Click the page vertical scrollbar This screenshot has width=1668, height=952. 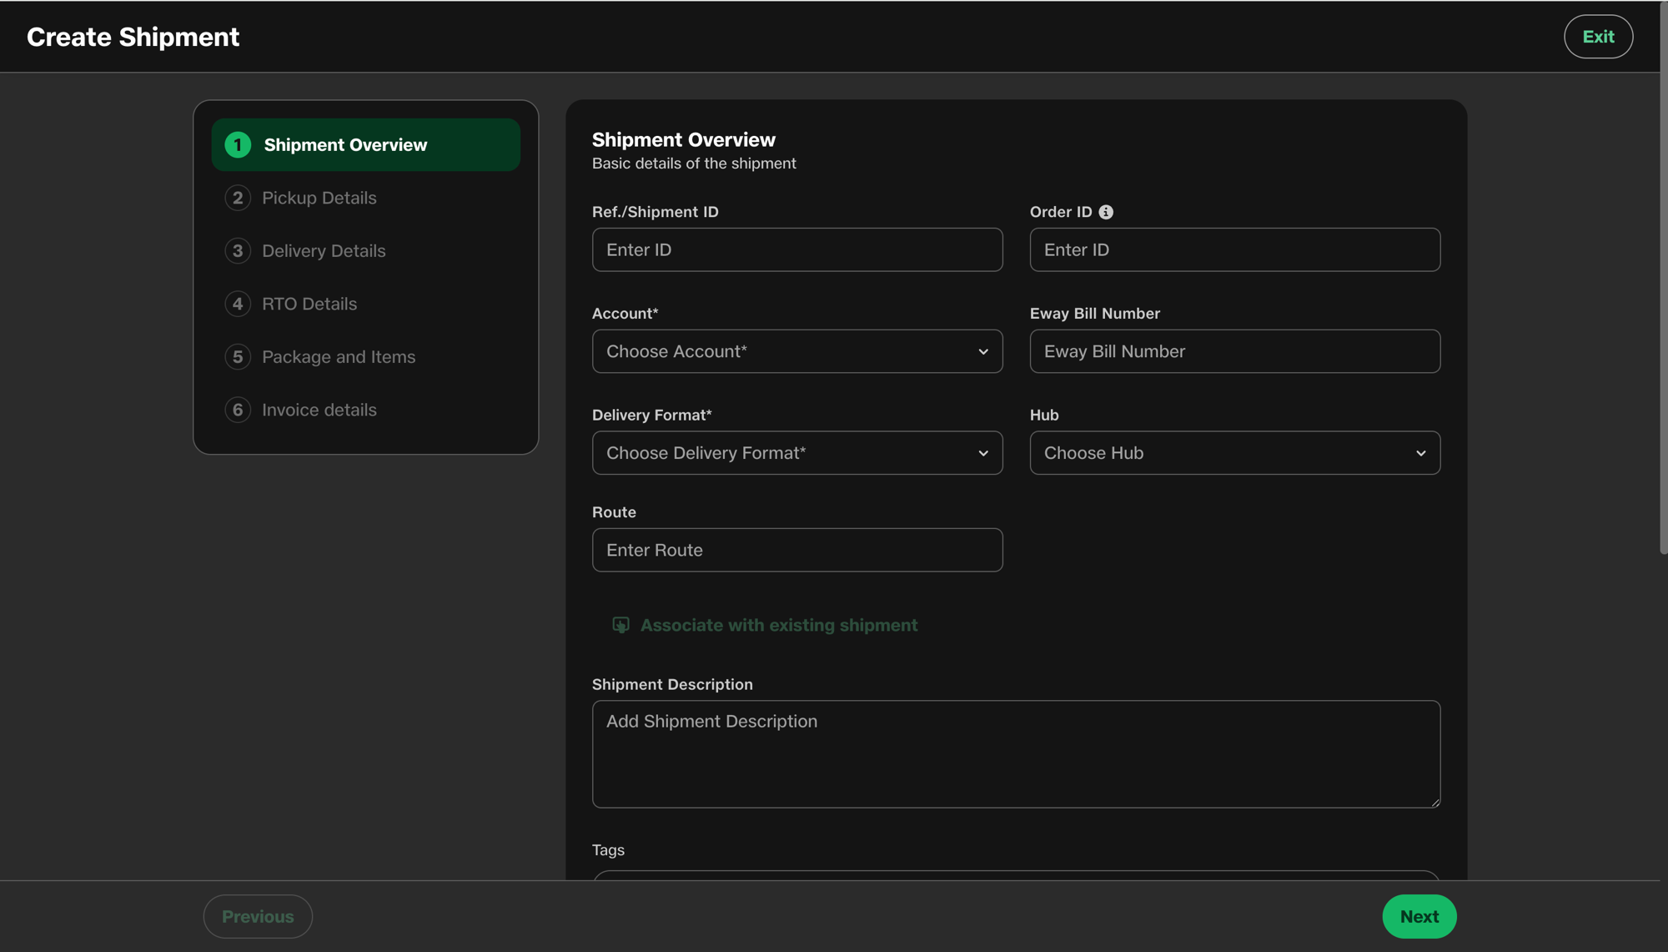coord(1663,278)
